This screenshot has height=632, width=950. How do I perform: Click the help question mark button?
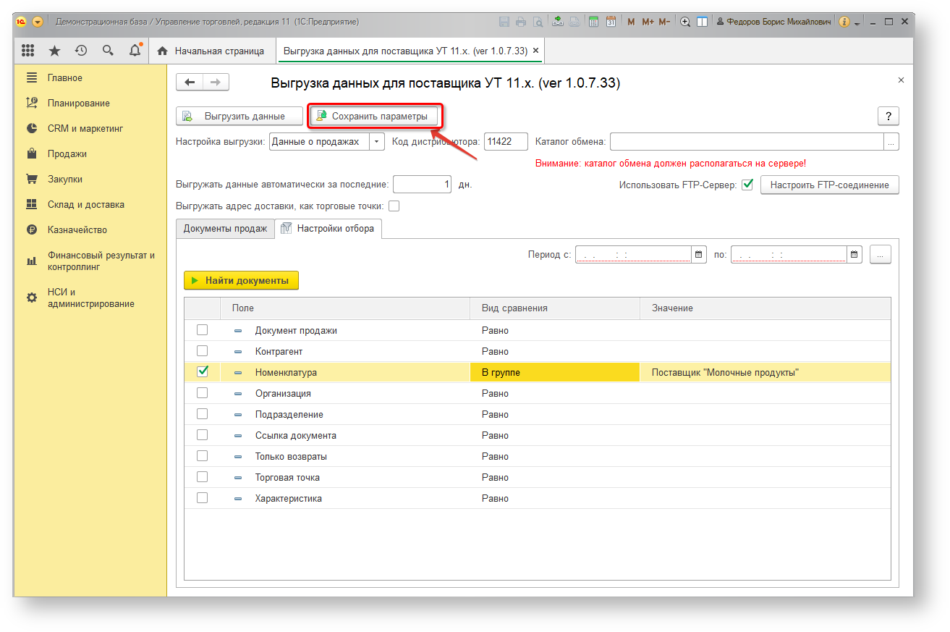(x=888, y=116)
